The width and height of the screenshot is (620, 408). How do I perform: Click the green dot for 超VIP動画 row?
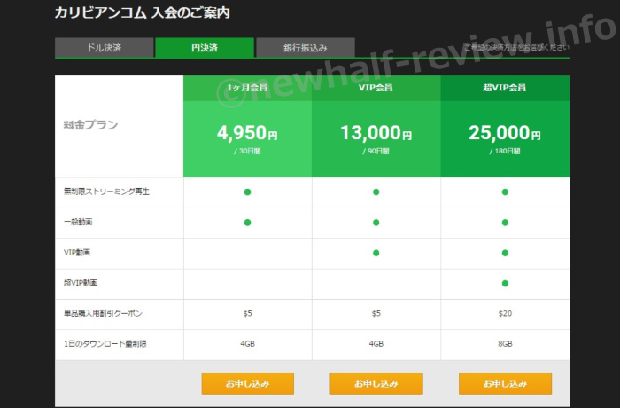click(x=505, y=283)
